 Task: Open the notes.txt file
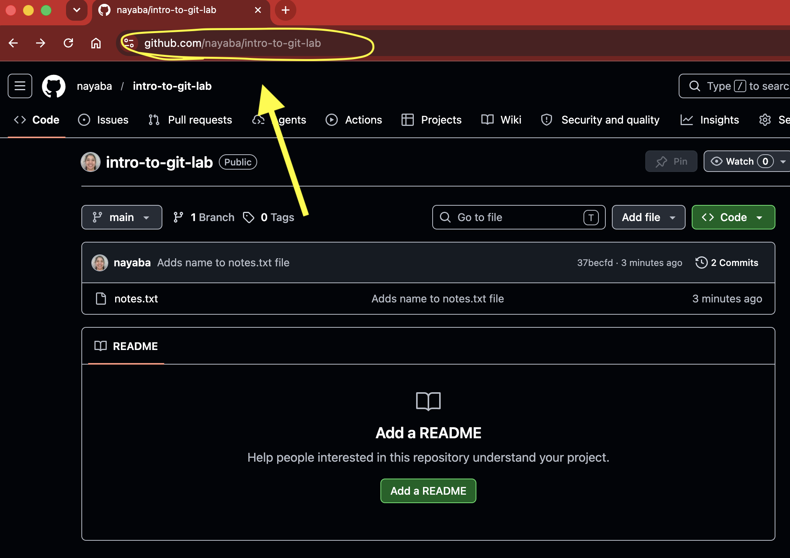[136, 299]
